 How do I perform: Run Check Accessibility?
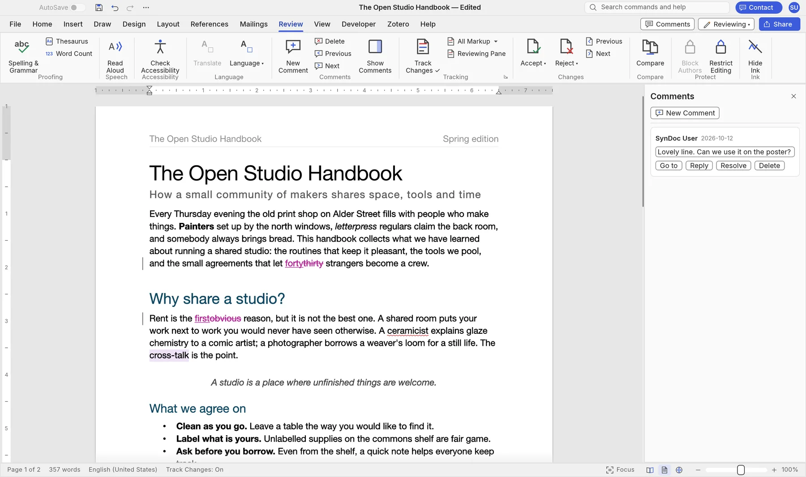tap(160, 56)
